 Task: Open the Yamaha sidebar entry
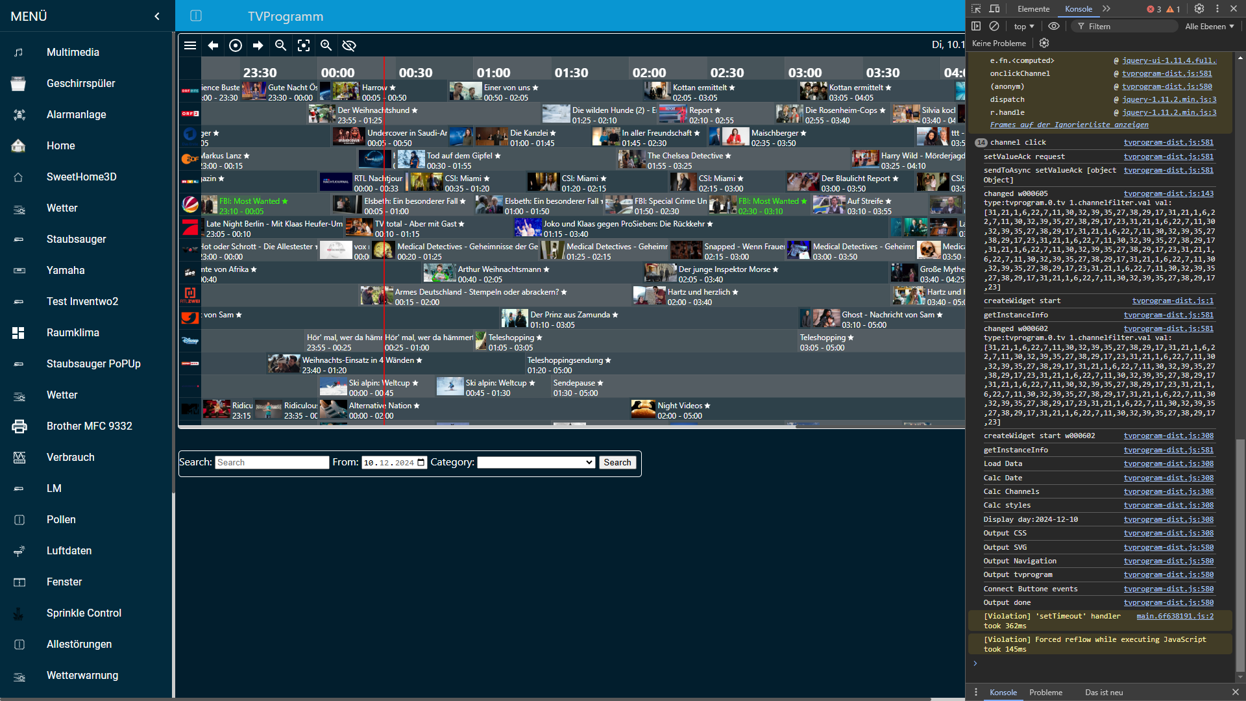click(x=66, y=270)
